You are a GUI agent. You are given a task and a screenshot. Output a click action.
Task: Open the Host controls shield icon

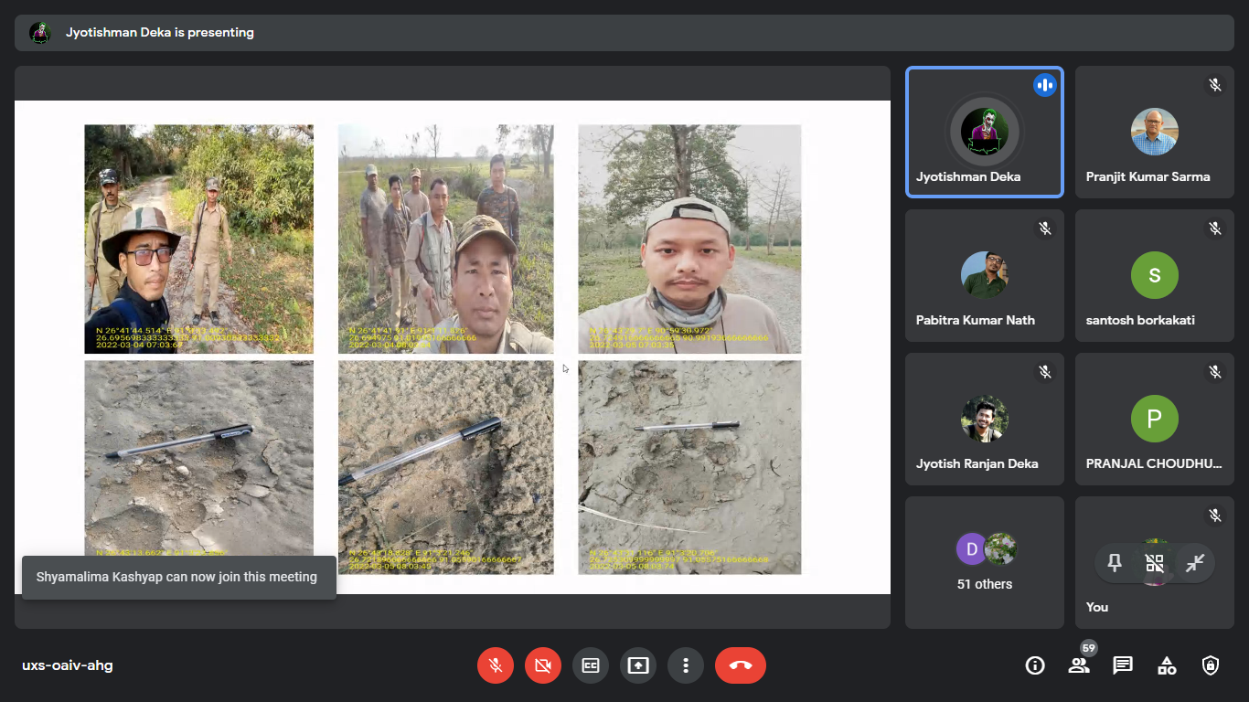(x=1211, y=665)
